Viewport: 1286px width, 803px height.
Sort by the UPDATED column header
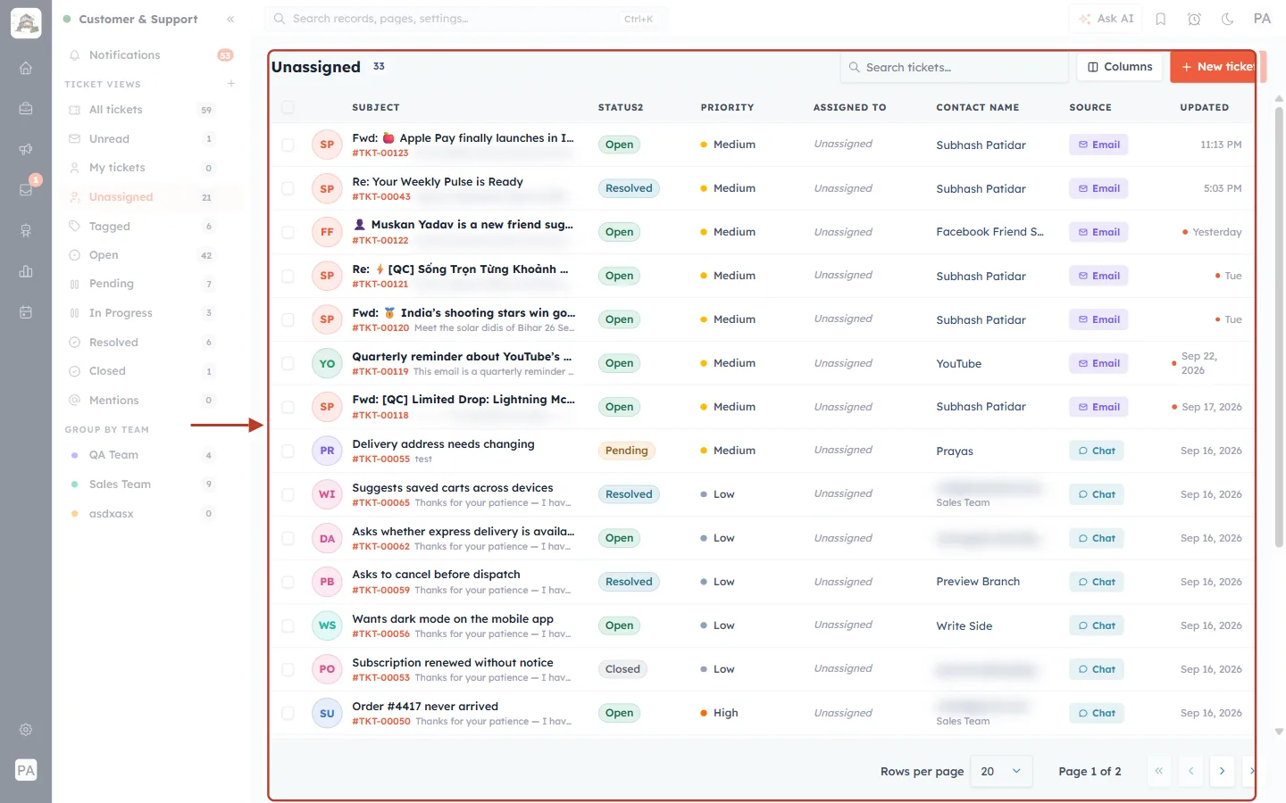coord(1204,107)
